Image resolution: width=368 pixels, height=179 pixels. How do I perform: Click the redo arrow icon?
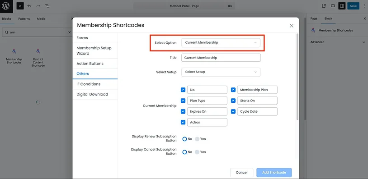click(x=38, y=6)
